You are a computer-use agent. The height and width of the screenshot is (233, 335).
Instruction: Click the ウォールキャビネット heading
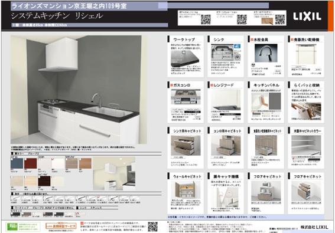click(x=187, y=176)
